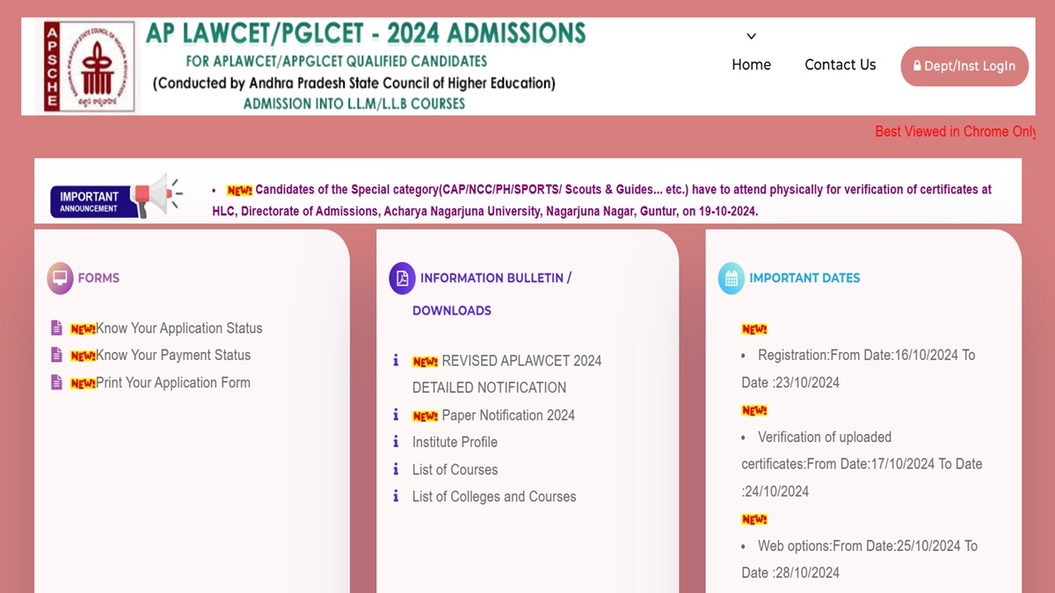Image resolution: width=1055 pixels, height=593 pixels.
Task: Click the NEW badge before Paper Notification 2024
Action: (426, 416)
